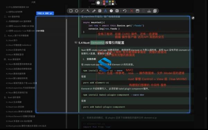
Task: Pick the blue color swatch
Action: tap(107, 2)
